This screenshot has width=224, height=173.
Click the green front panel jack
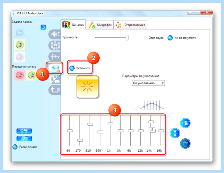pyautogui.click(x=31, y=75)
